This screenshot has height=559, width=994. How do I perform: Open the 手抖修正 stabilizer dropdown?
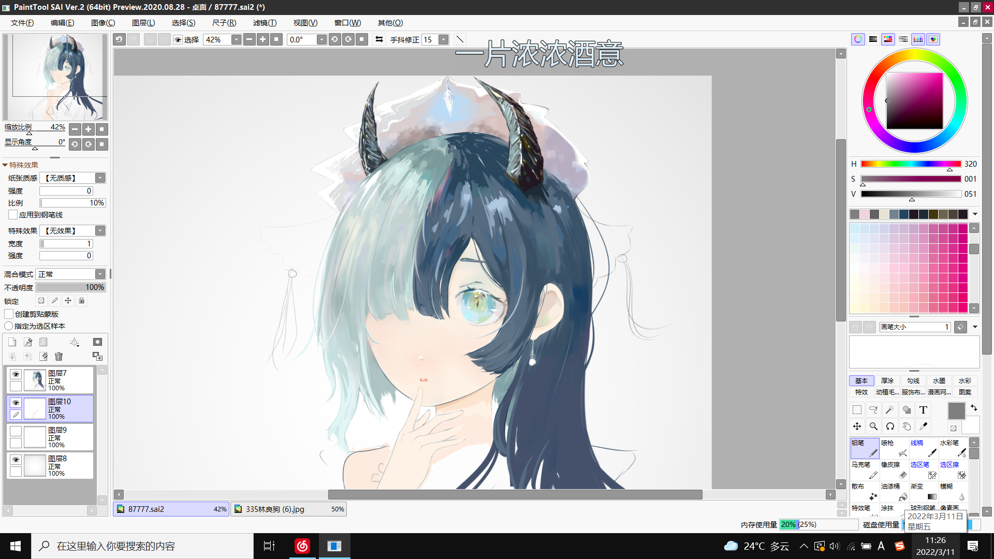click(x=443, y=40)
